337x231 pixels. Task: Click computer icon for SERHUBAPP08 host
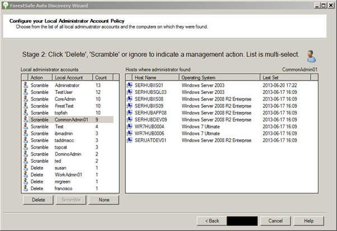click(x=130, y=113)
